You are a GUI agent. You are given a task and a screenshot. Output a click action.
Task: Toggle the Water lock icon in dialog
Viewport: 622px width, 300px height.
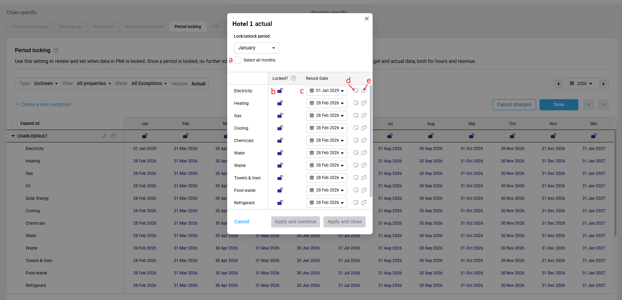click(x=280, y=153)
